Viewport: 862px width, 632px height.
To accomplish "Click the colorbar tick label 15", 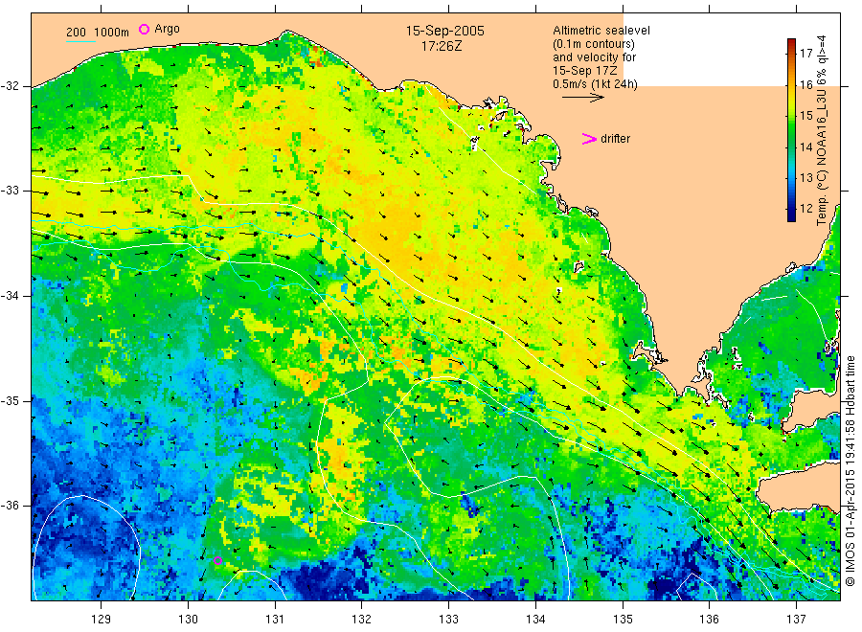I will [x=805, y=116].
